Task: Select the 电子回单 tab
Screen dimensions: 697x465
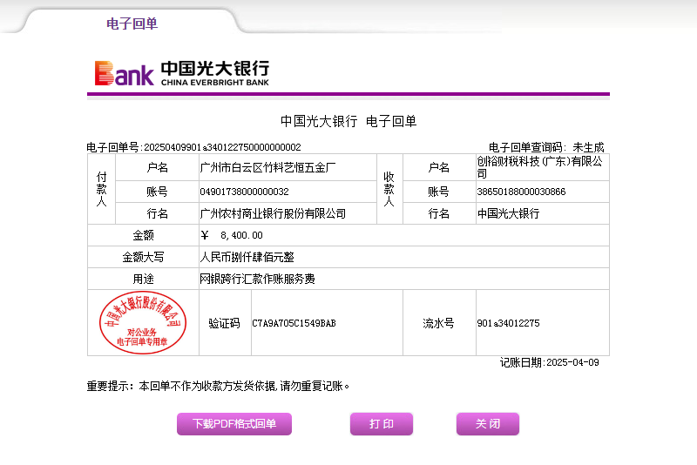Action: click(132, 24)
